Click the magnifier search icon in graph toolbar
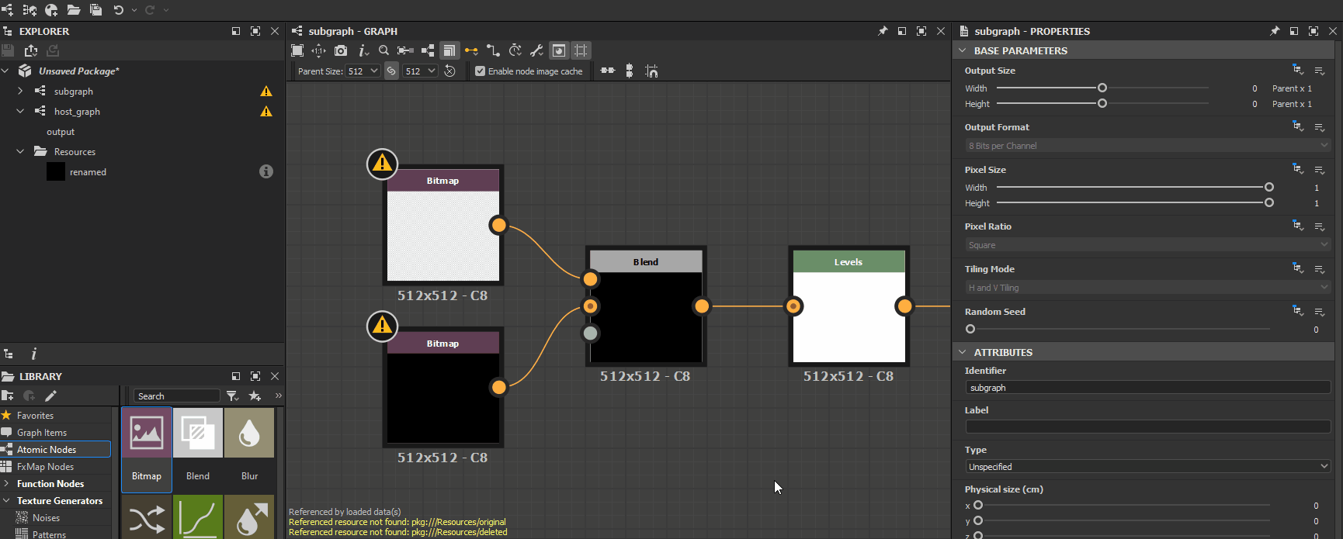Screen dimensions: 1343x539 point(383,50)
